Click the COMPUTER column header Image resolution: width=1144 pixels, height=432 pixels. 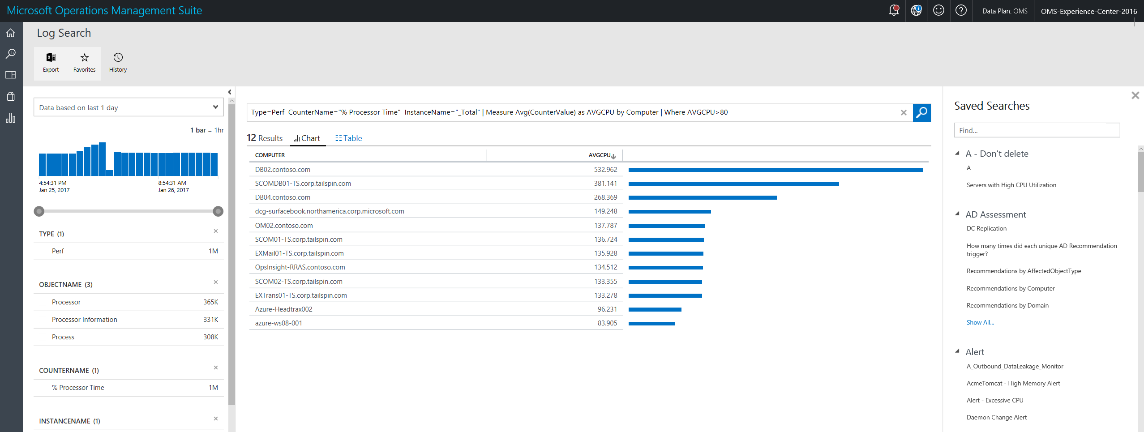click(x=270, y=155)
